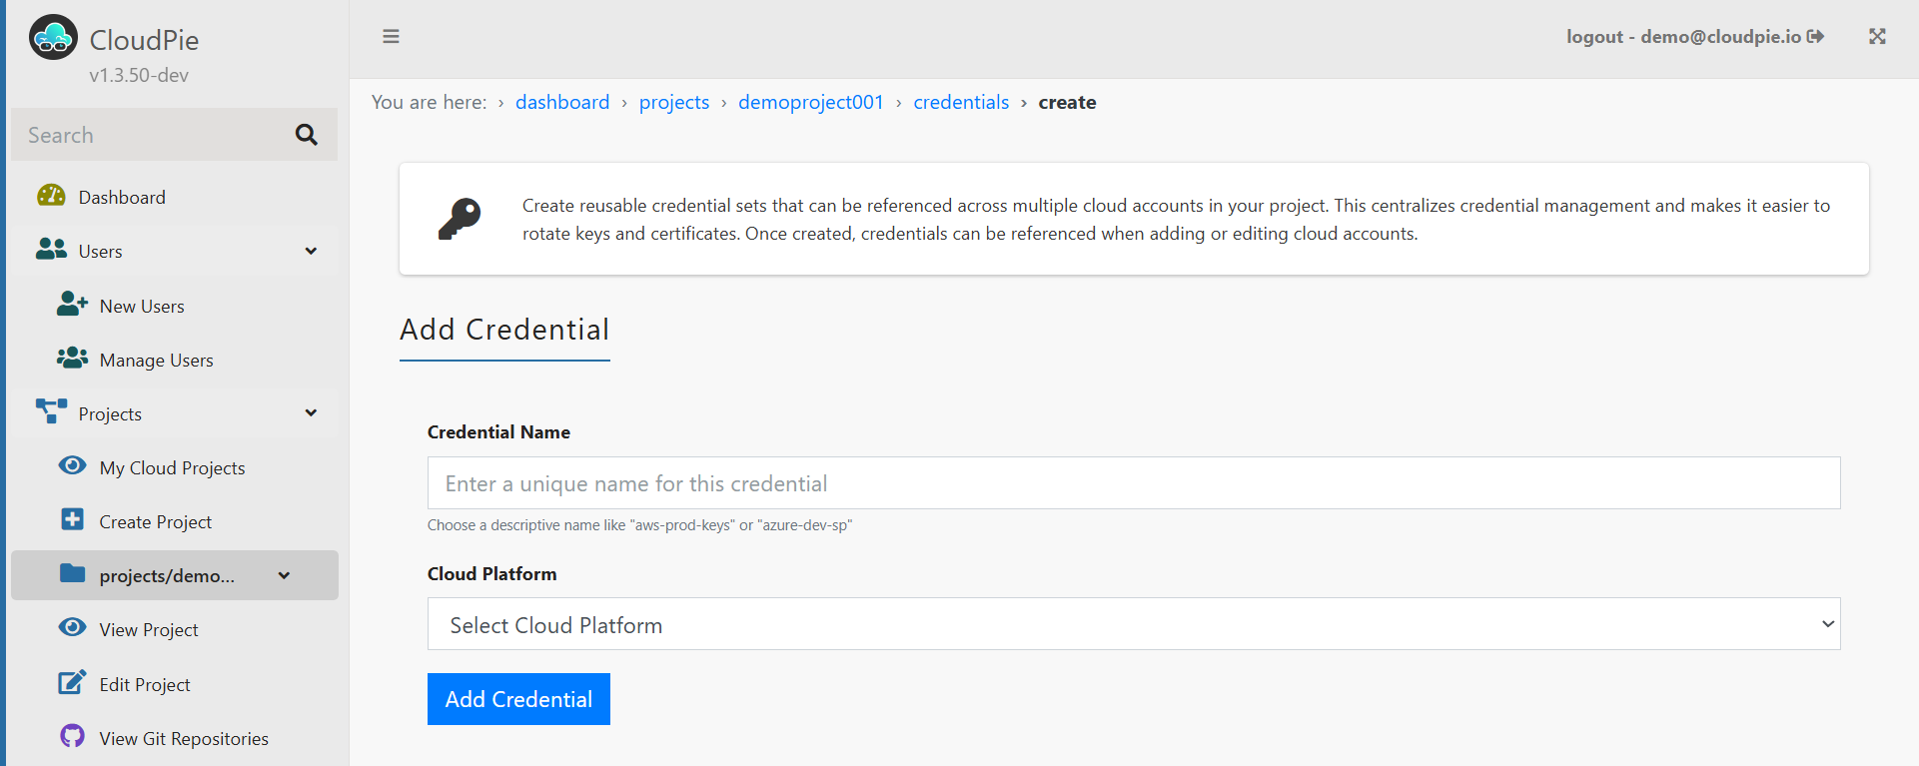Go to demoproject001 breadcrumb link

click(811, 102)
